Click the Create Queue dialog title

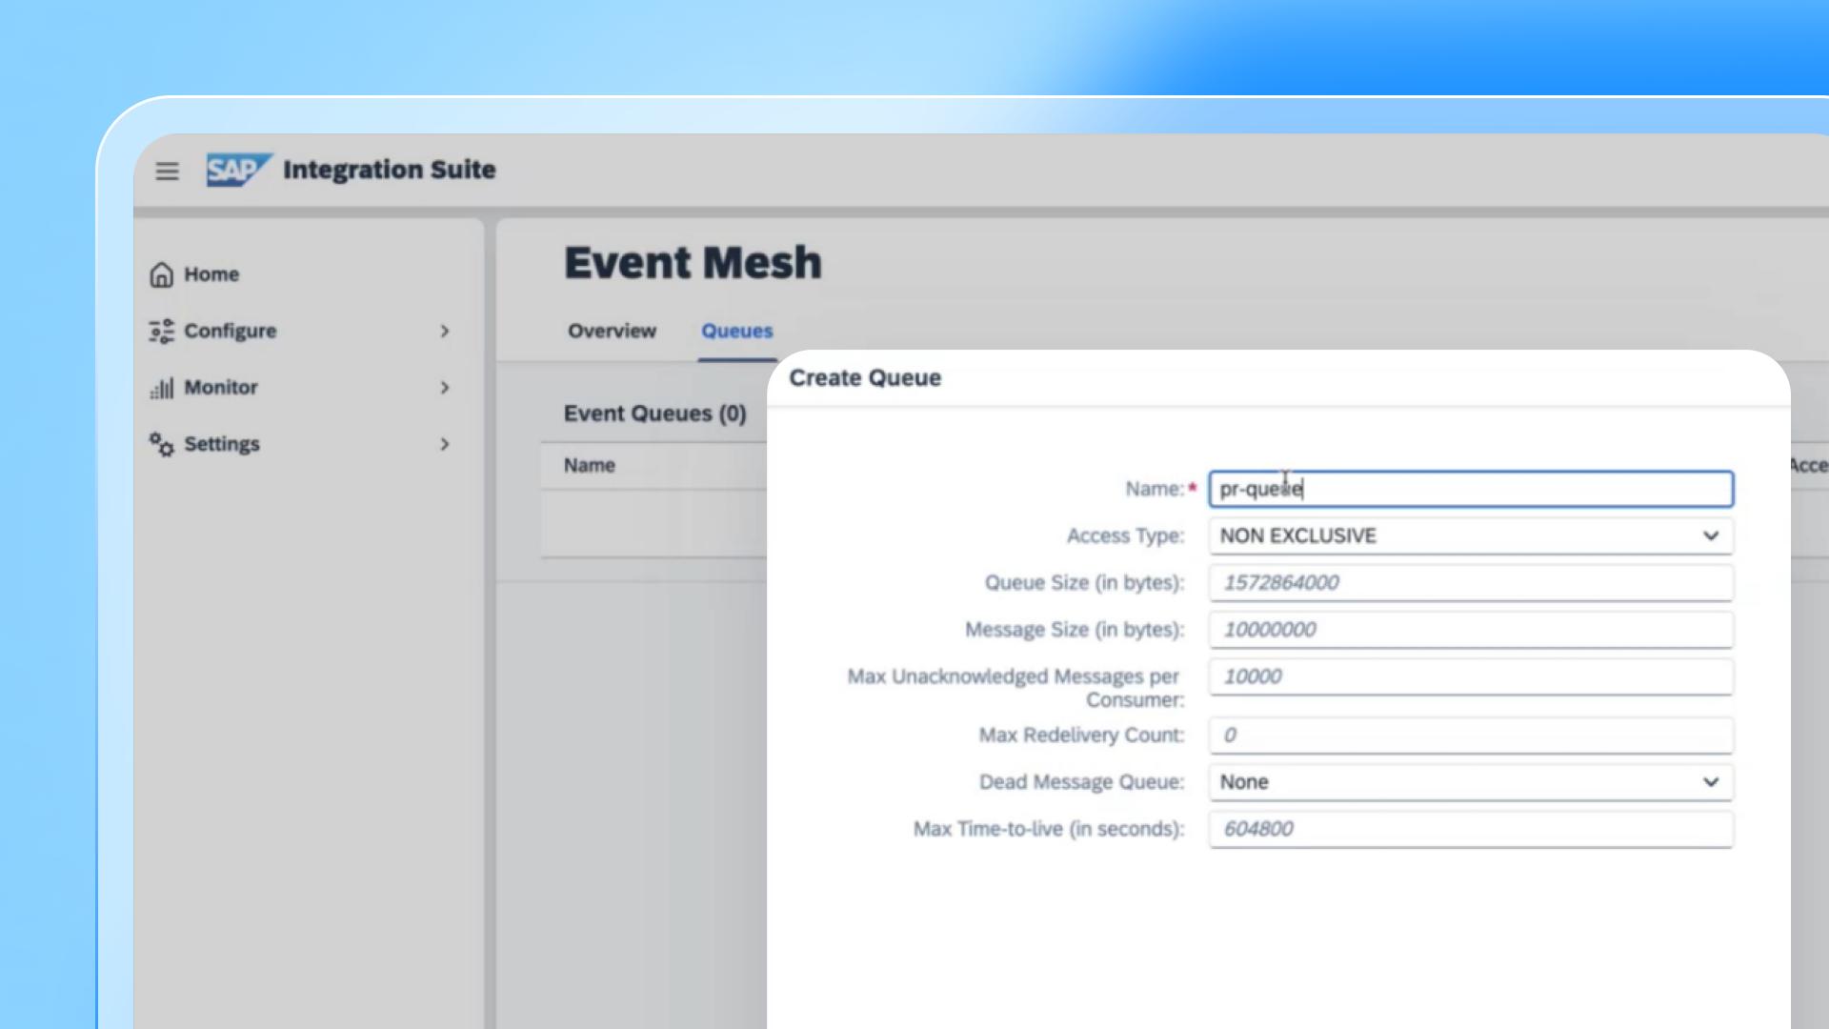(x=865, y=378)
